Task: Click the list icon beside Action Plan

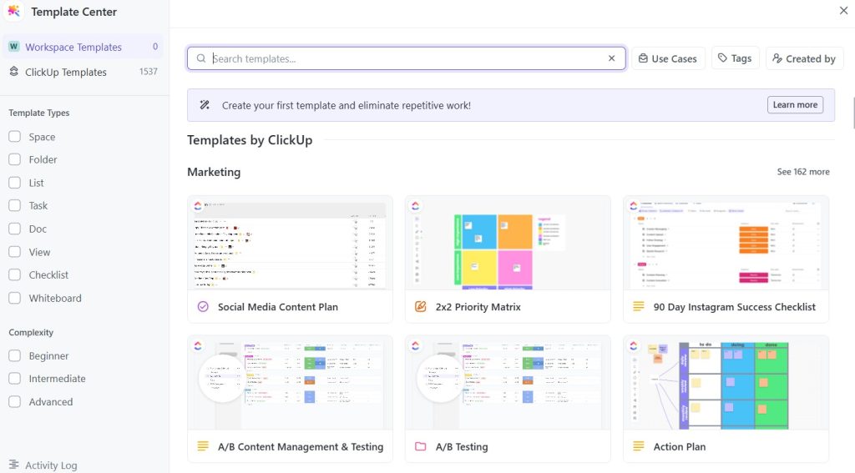Action: coord(639,447)
